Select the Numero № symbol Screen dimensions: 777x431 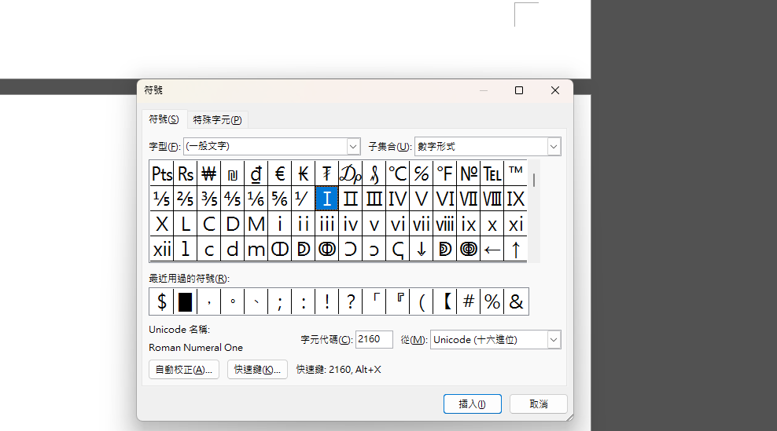click(x=469, y=173)
